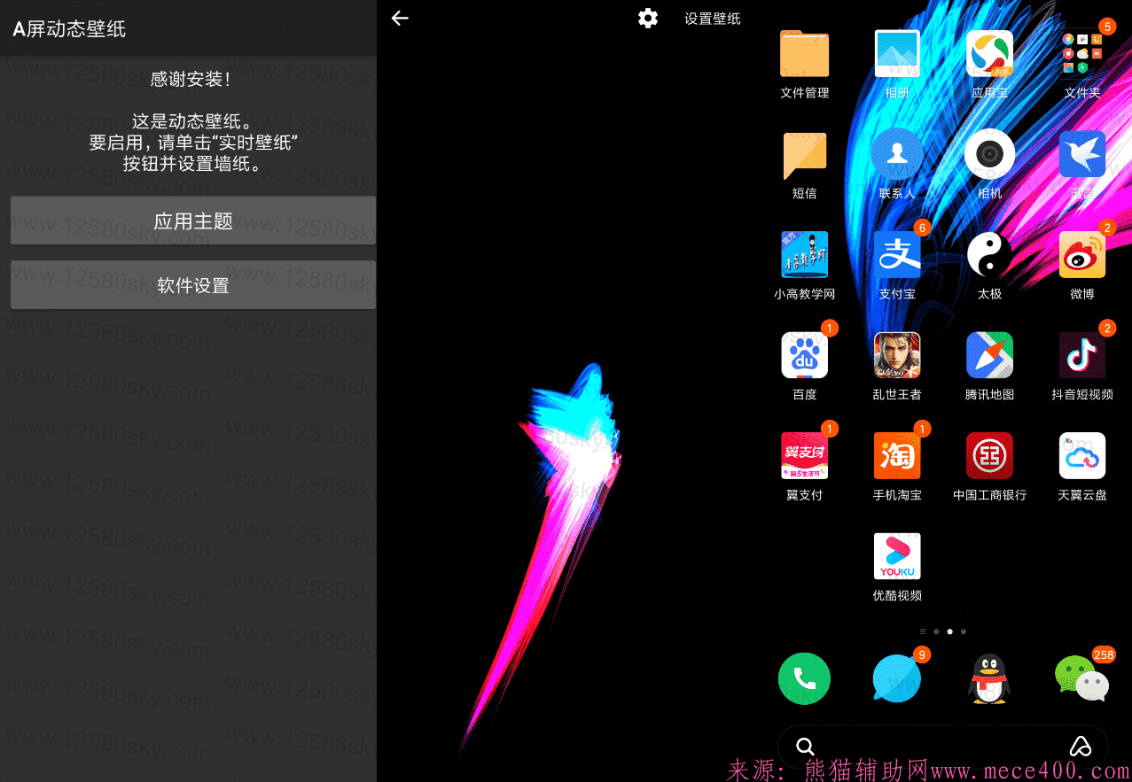Tap the back arrow on wallpaper preview
Screen dimensions: 1132x782
(x=400, y=18)
